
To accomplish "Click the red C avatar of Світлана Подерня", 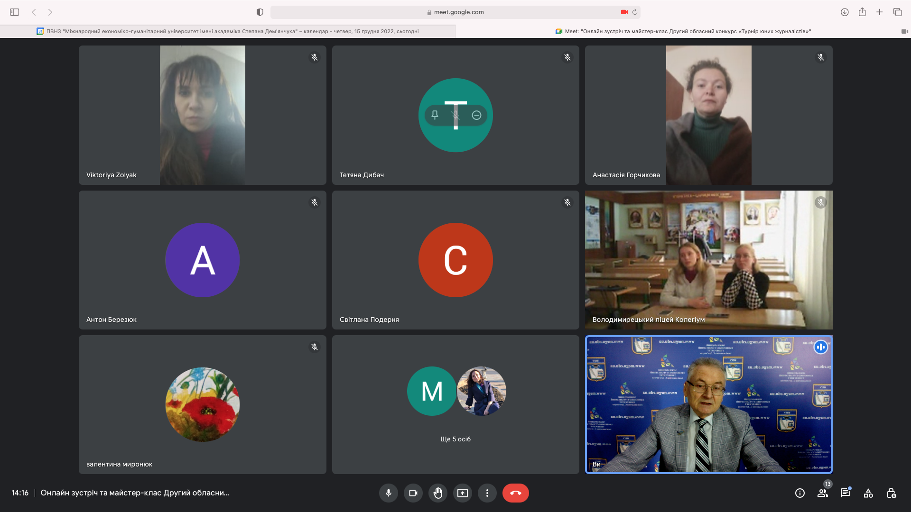I will point(455,260).
